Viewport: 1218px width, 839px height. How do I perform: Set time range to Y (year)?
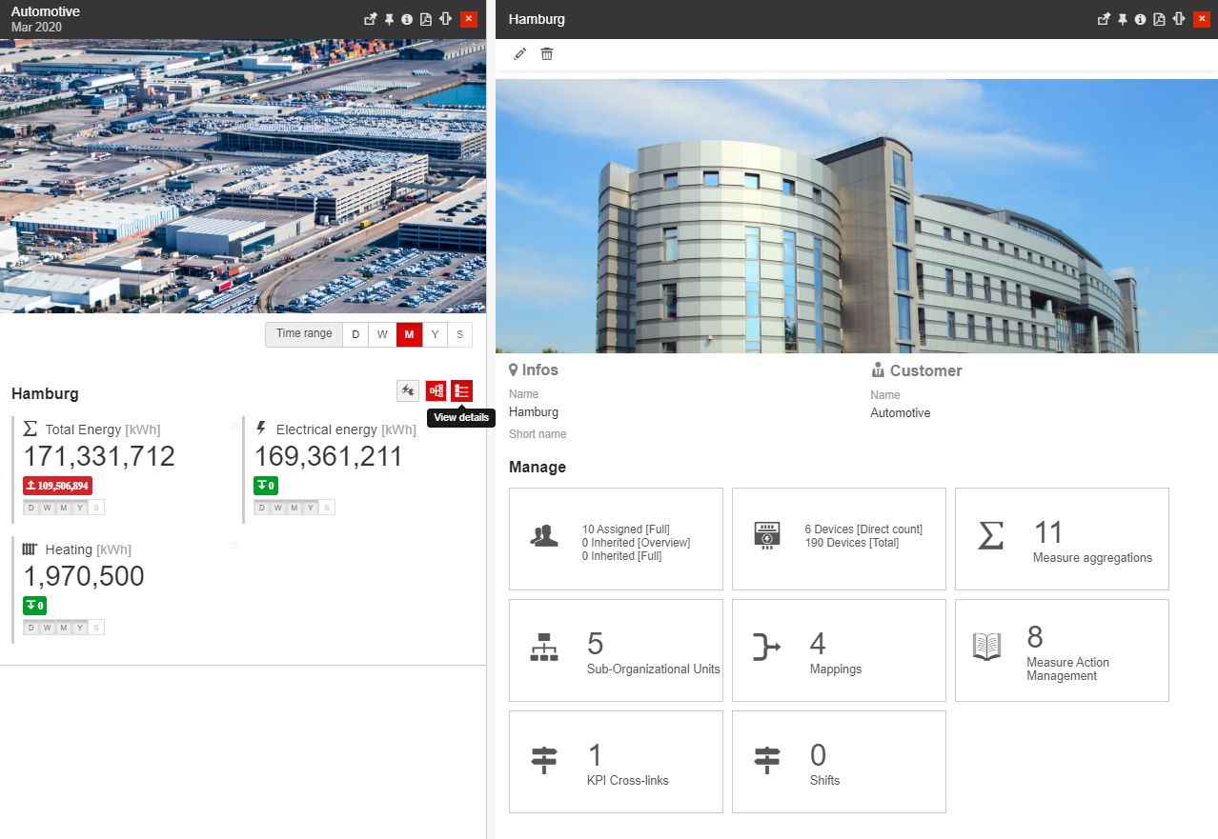point(435,334)
